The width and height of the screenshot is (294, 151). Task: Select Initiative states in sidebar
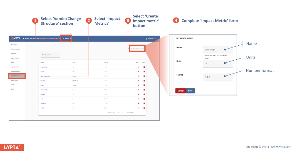pos(15,49)
